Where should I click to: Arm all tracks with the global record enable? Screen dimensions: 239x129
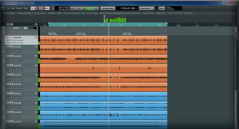(36, 24)
